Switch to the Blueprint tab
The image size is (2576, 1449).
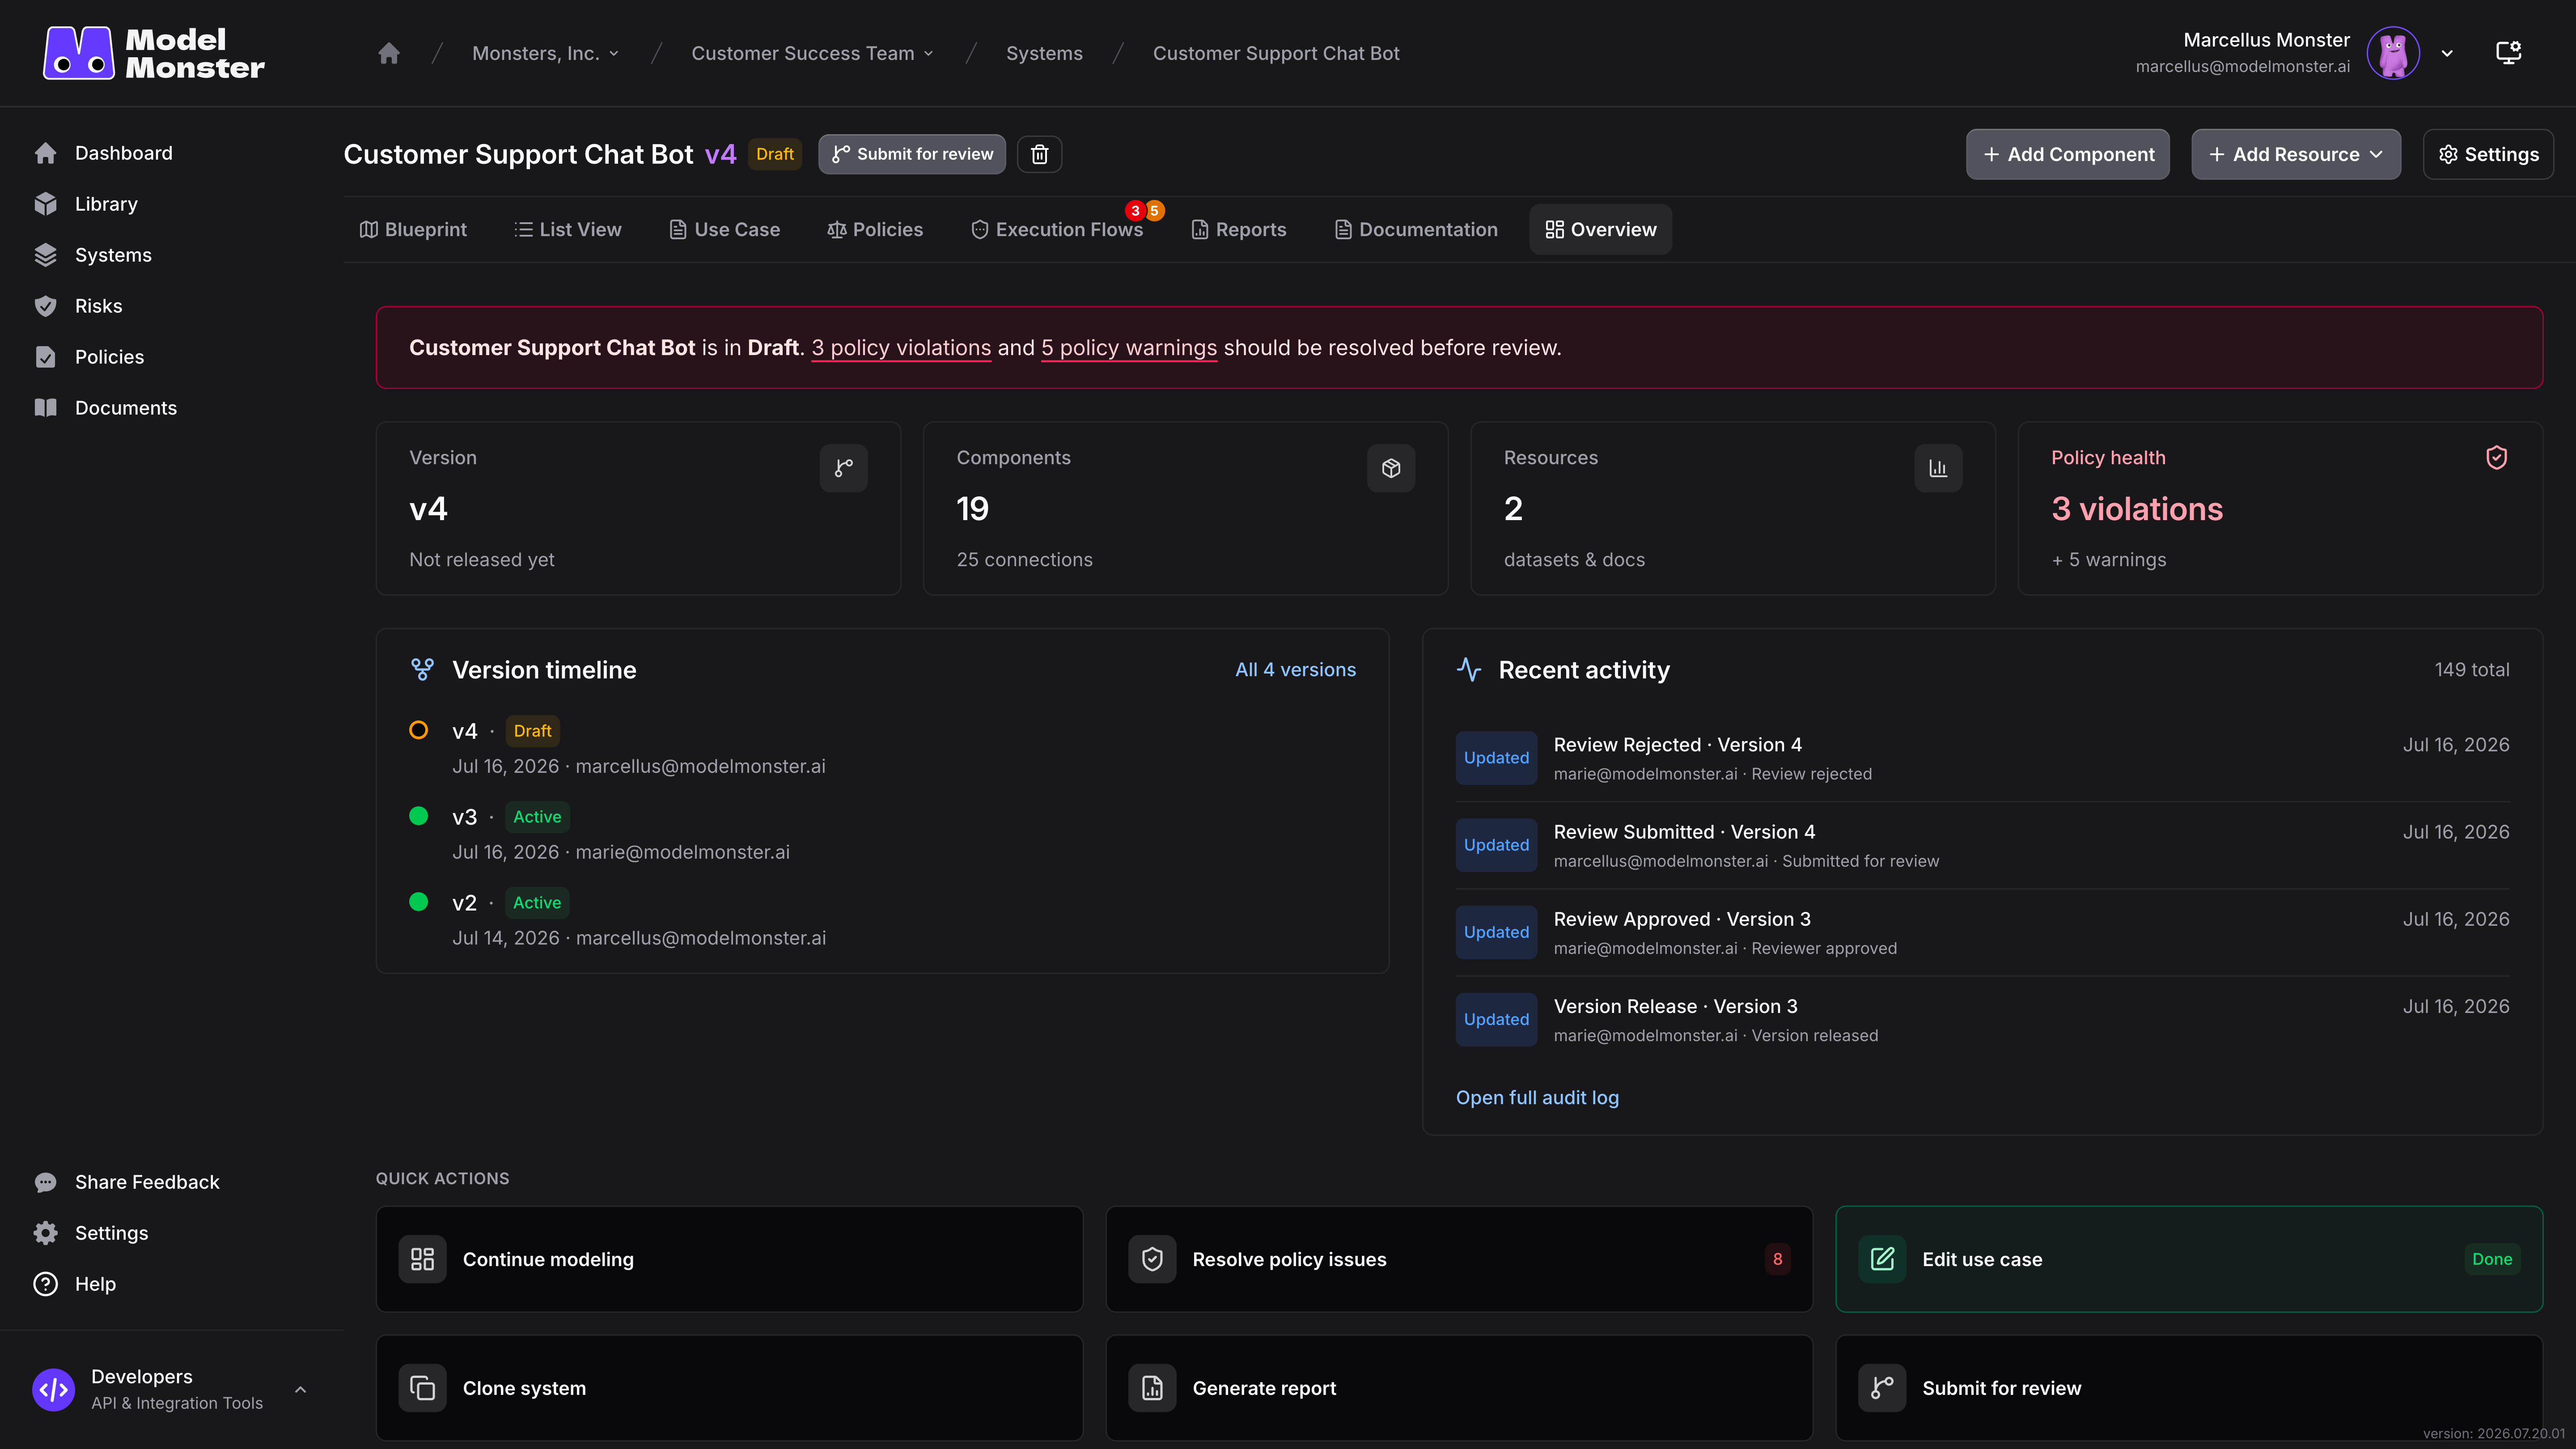(413, 229)
